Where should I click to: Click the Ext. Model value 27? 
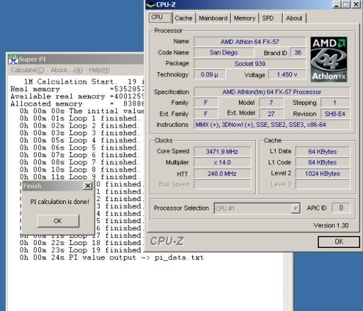[x=272, y=114]
